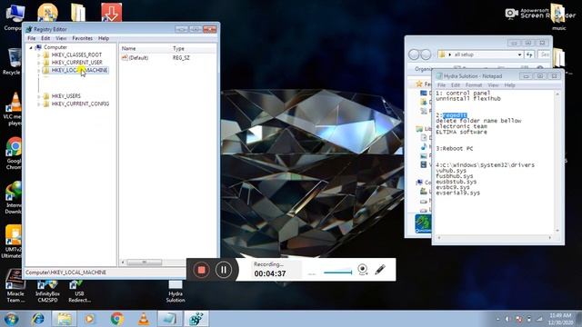Open Notepad Format menu
Screen dimensions: 582x327
474,85
